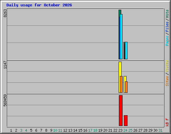Click day label 28 on the axis
The height and width of the screenshot is (134, 171).
(145, 130)
